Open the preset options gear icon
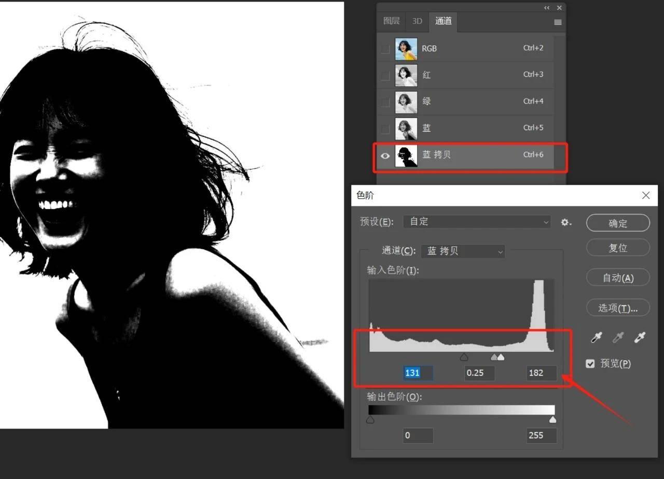 566,222
